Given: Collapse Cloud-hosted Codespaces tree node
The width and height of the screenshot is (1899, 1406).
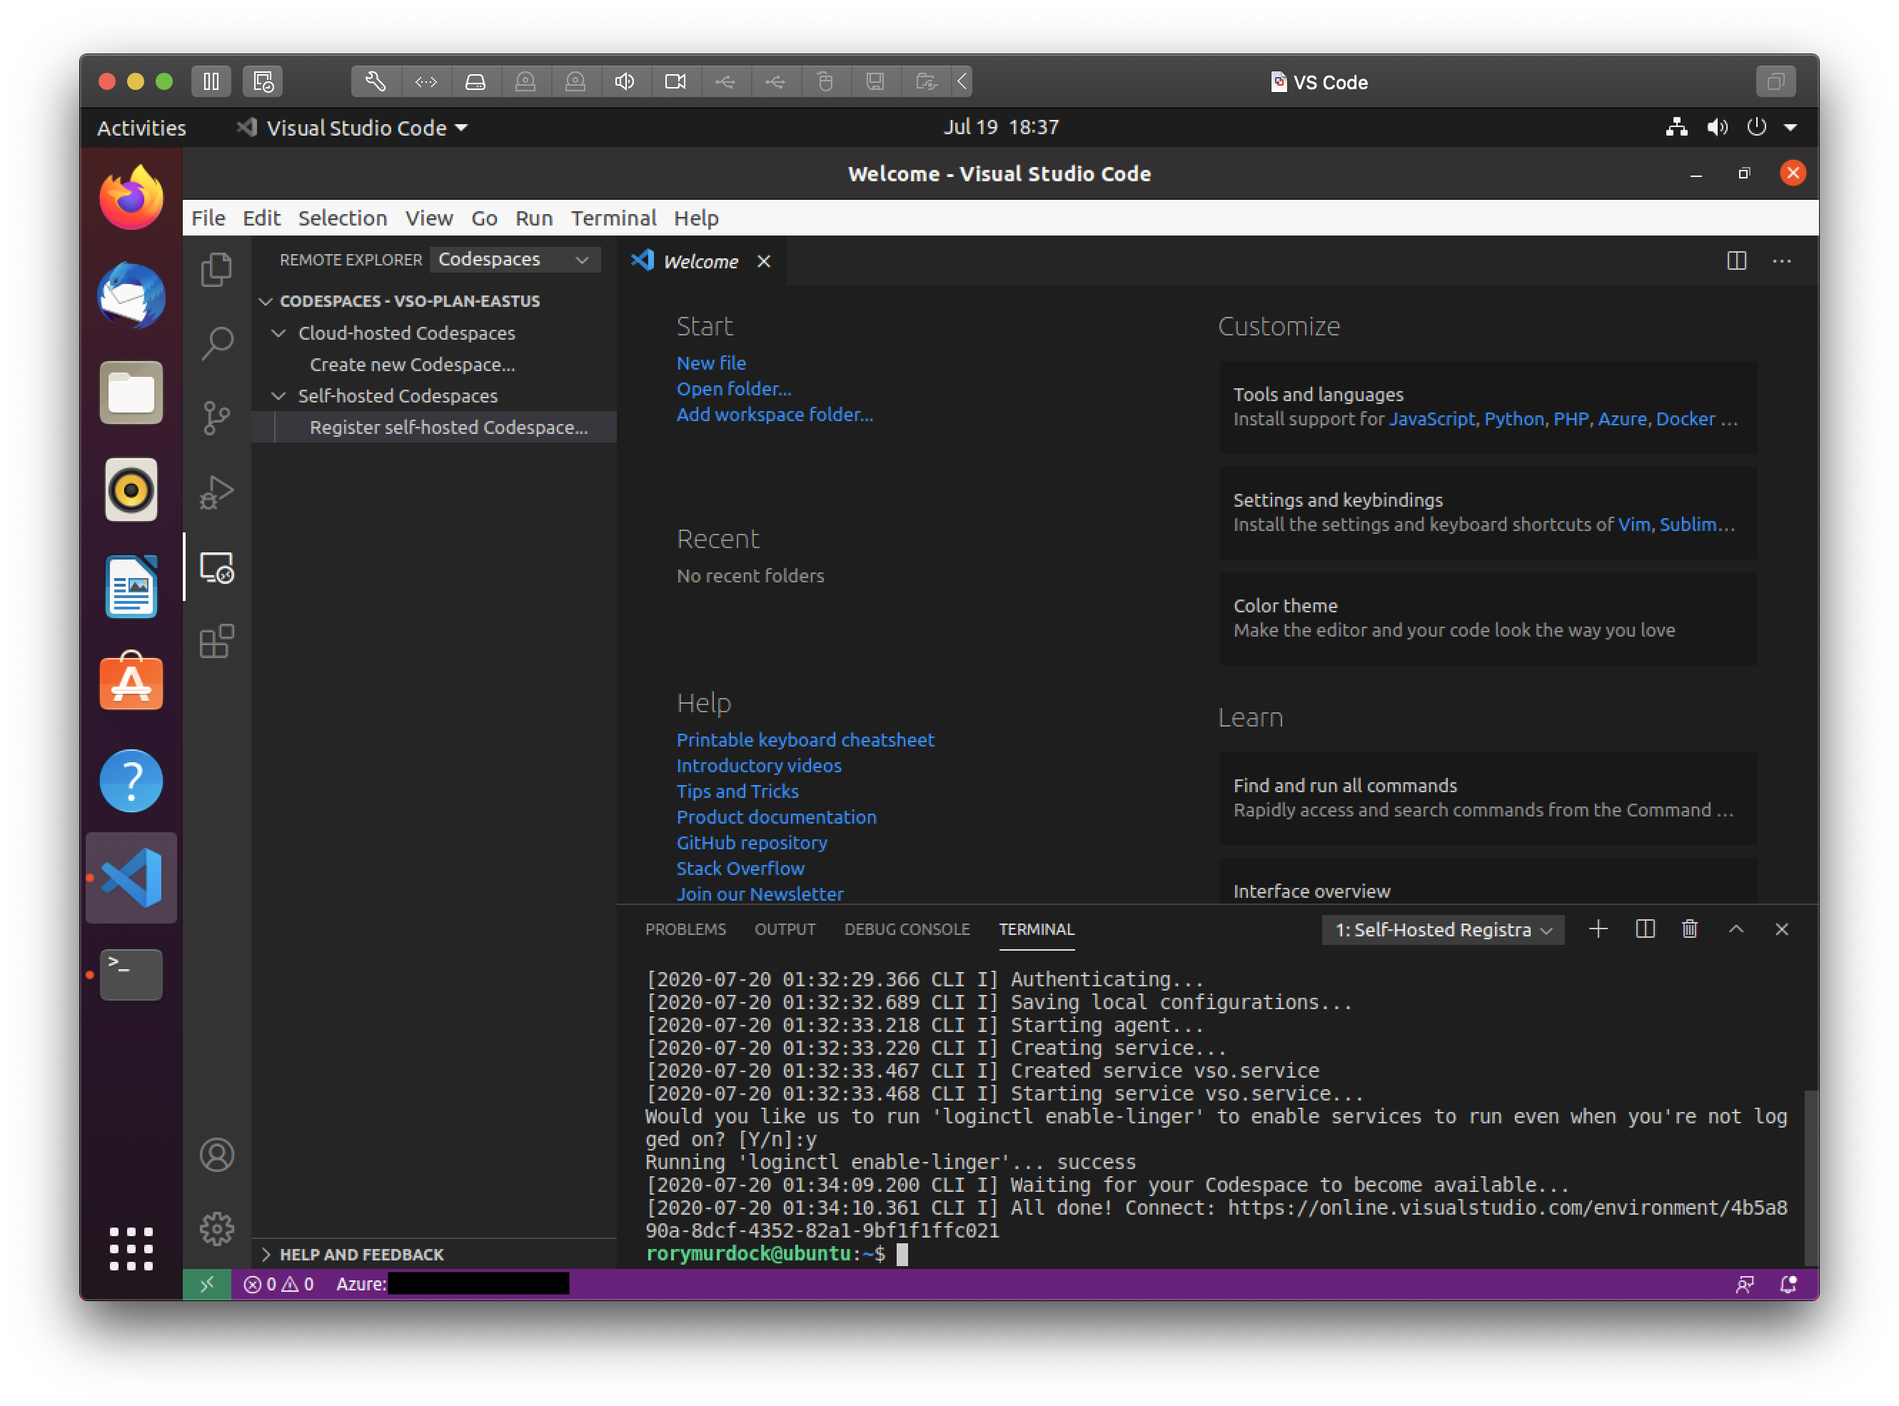Looking at the screenshot, I should pos(278,333).
